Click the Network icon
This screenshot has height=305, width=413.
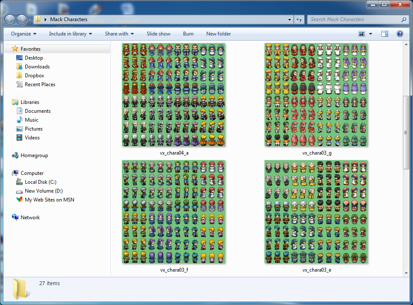15,217
